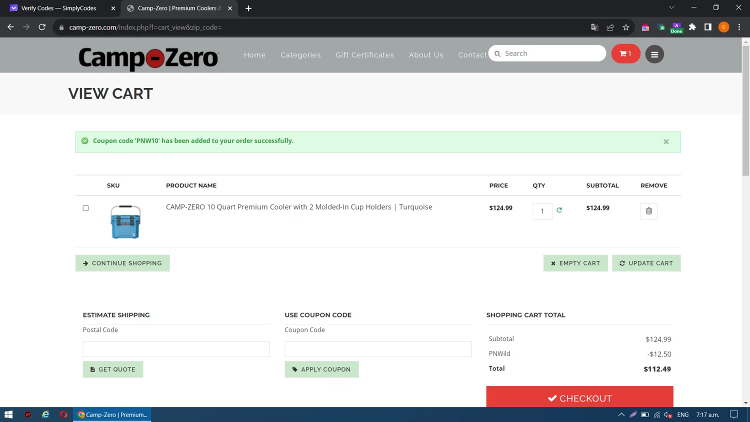This screenshot has height=422, width=750.
Task: Select the cooler item checkbox
Action: 86,208
